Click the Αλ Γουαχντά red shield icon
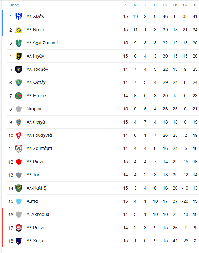This screenshot has width=199, height=253. click(19, 136)
